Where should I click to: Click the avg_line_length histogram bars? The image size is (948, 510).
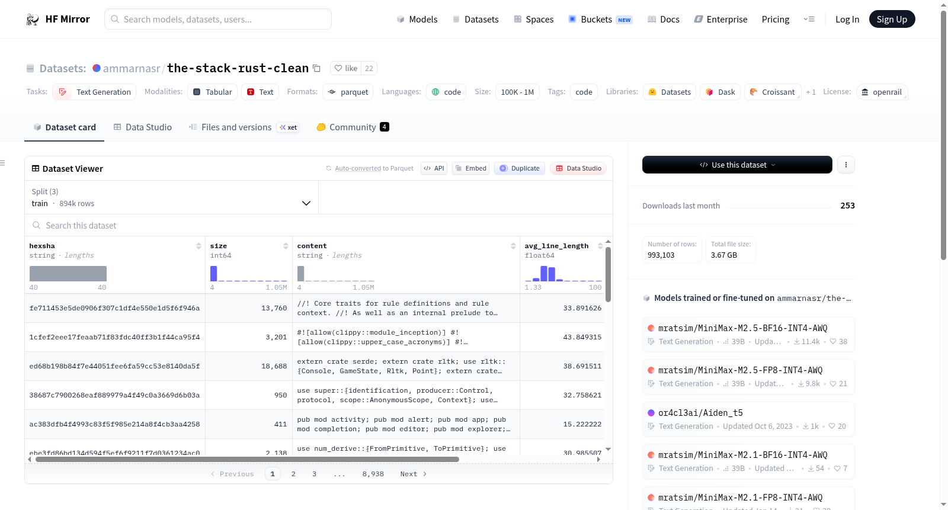pos(563,274)
